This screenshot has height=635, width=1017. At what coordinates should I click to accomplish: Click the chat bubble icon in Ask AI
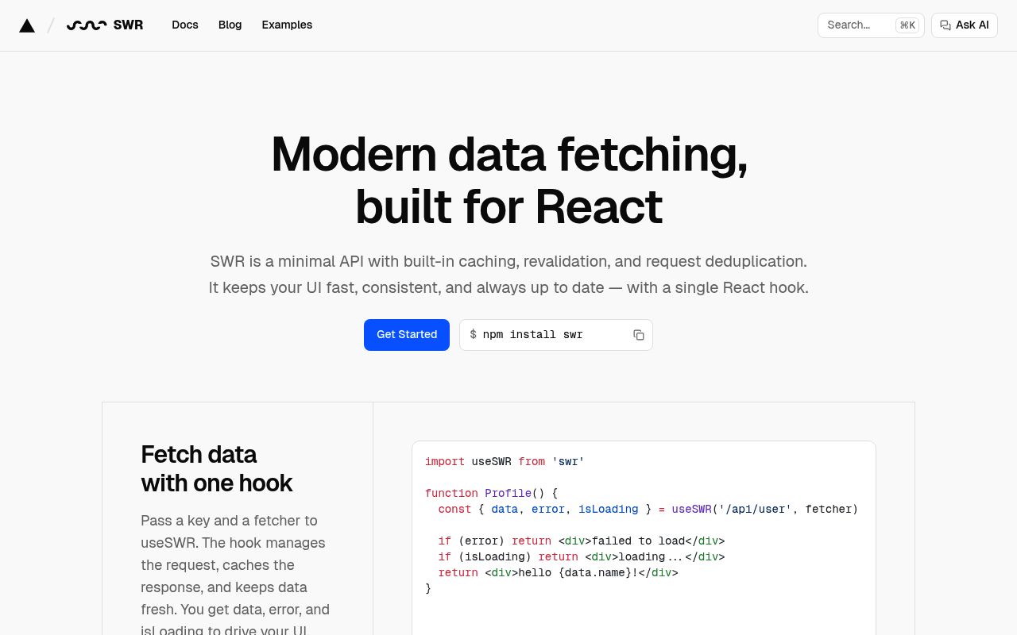[x=945, y=25]
